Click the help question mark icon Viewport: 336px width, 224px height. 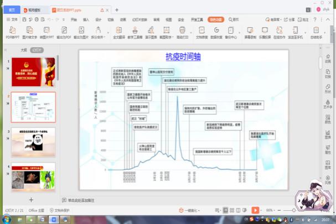(315, 19)
